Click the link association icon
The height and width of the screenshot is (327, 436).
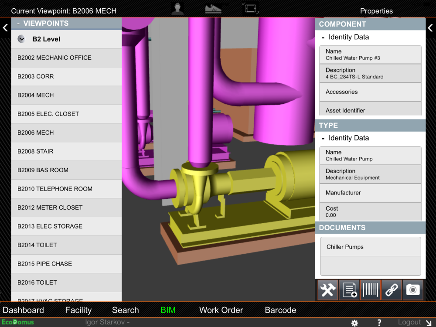point(392,290)
